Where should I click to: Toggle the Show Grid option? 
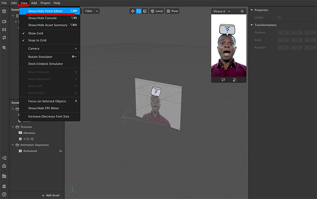pos(35,33)
